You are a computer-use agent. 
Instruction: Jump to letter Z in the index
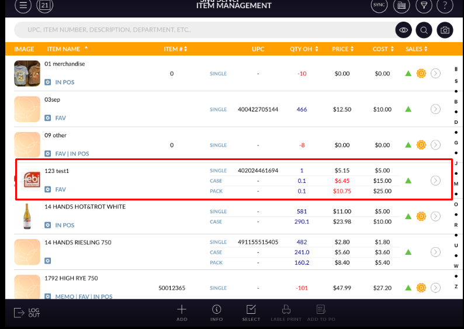click(x=456, y=286)
